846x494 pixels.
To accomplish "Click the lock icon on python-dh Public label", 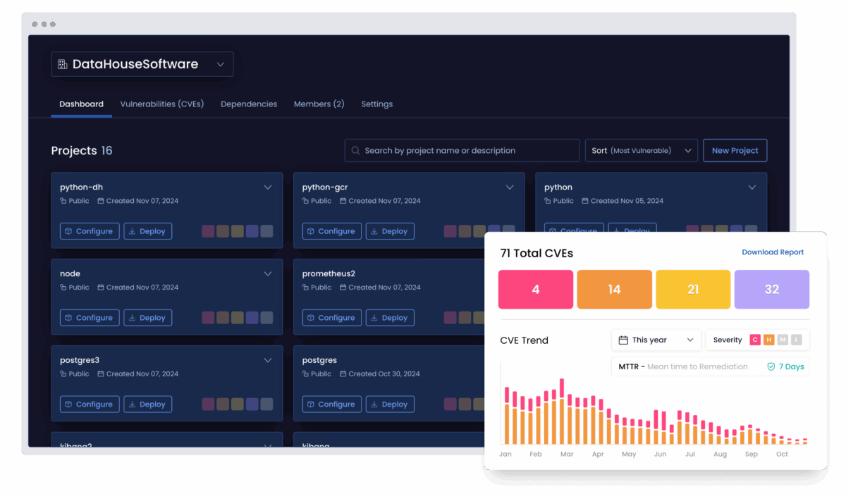I will pos(63,201).
